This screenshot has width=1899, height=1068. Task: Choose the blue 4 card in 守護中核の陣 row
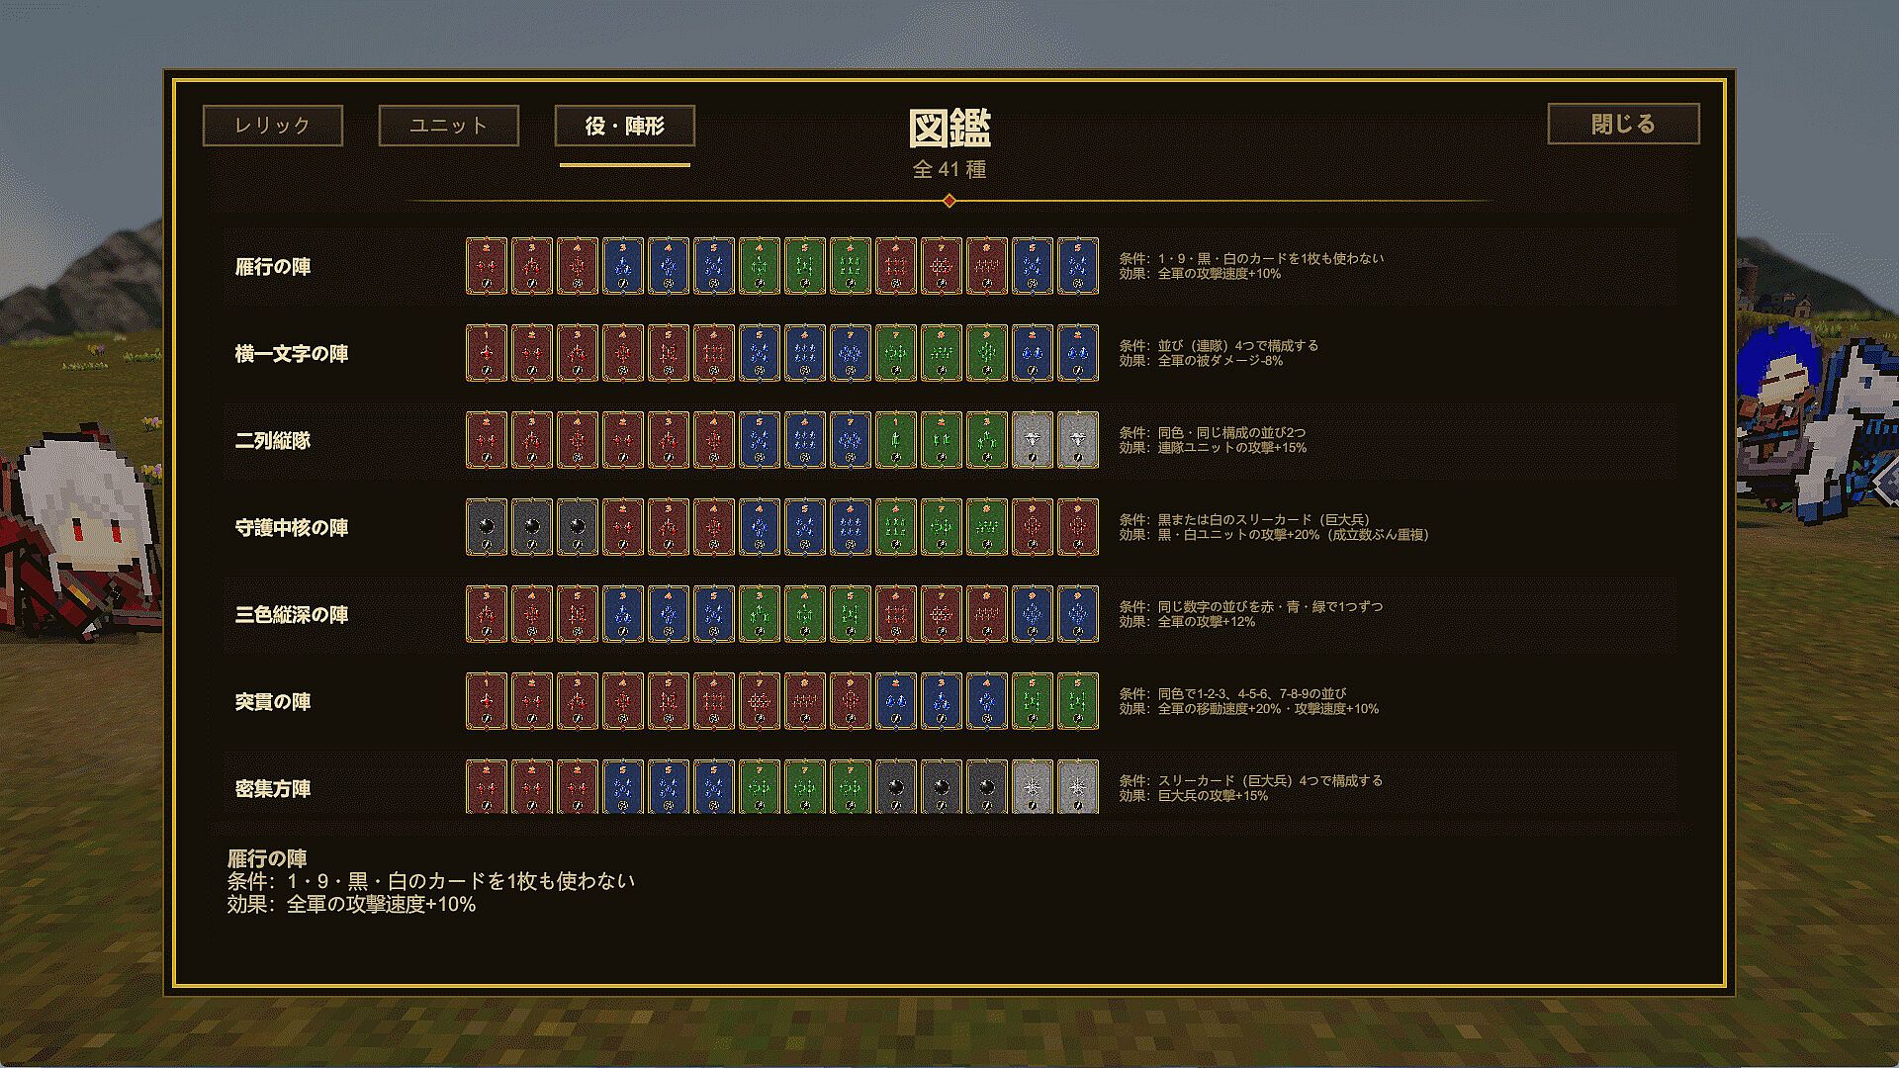(x=760, y=527)
